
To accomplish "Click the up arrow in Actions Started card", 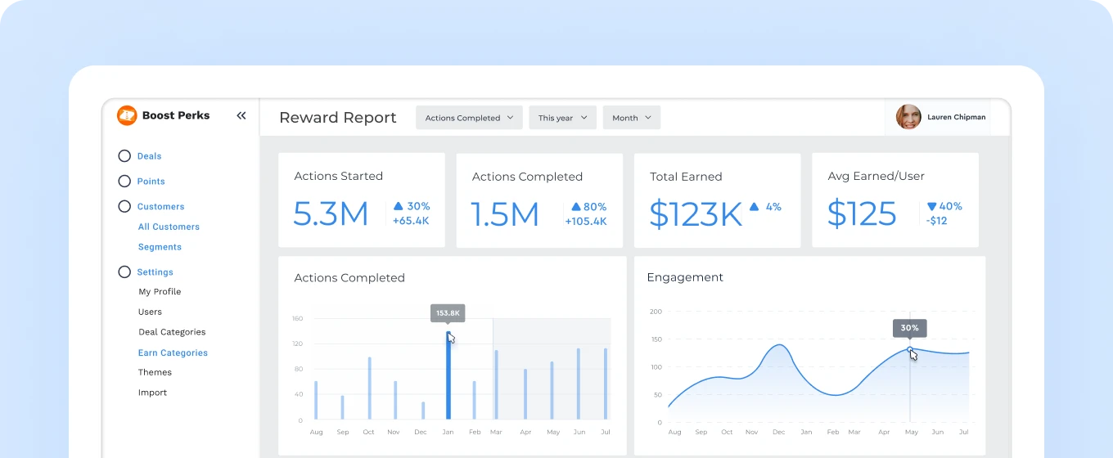I will click(x=399, y=207).
